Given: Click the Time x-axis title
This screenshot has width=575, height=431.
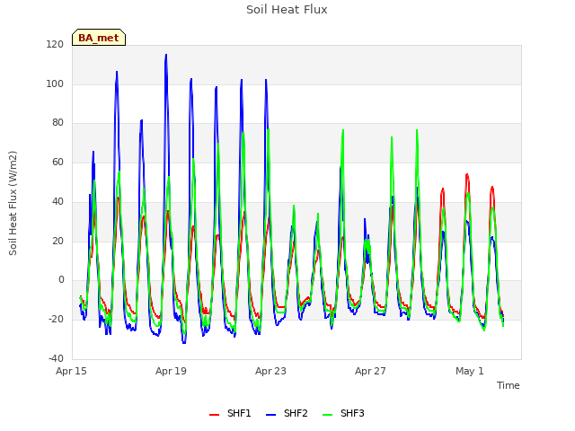Looking at the screenshot, I should coord(509,385).
